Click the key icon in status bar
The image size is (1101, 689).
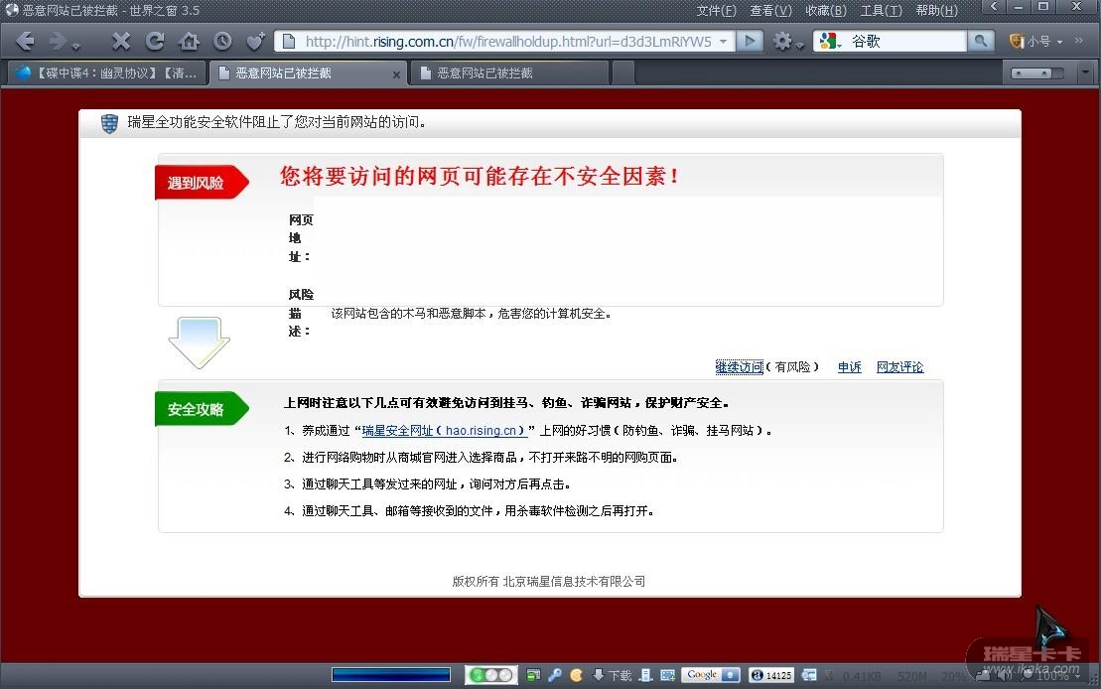point(555,675)
